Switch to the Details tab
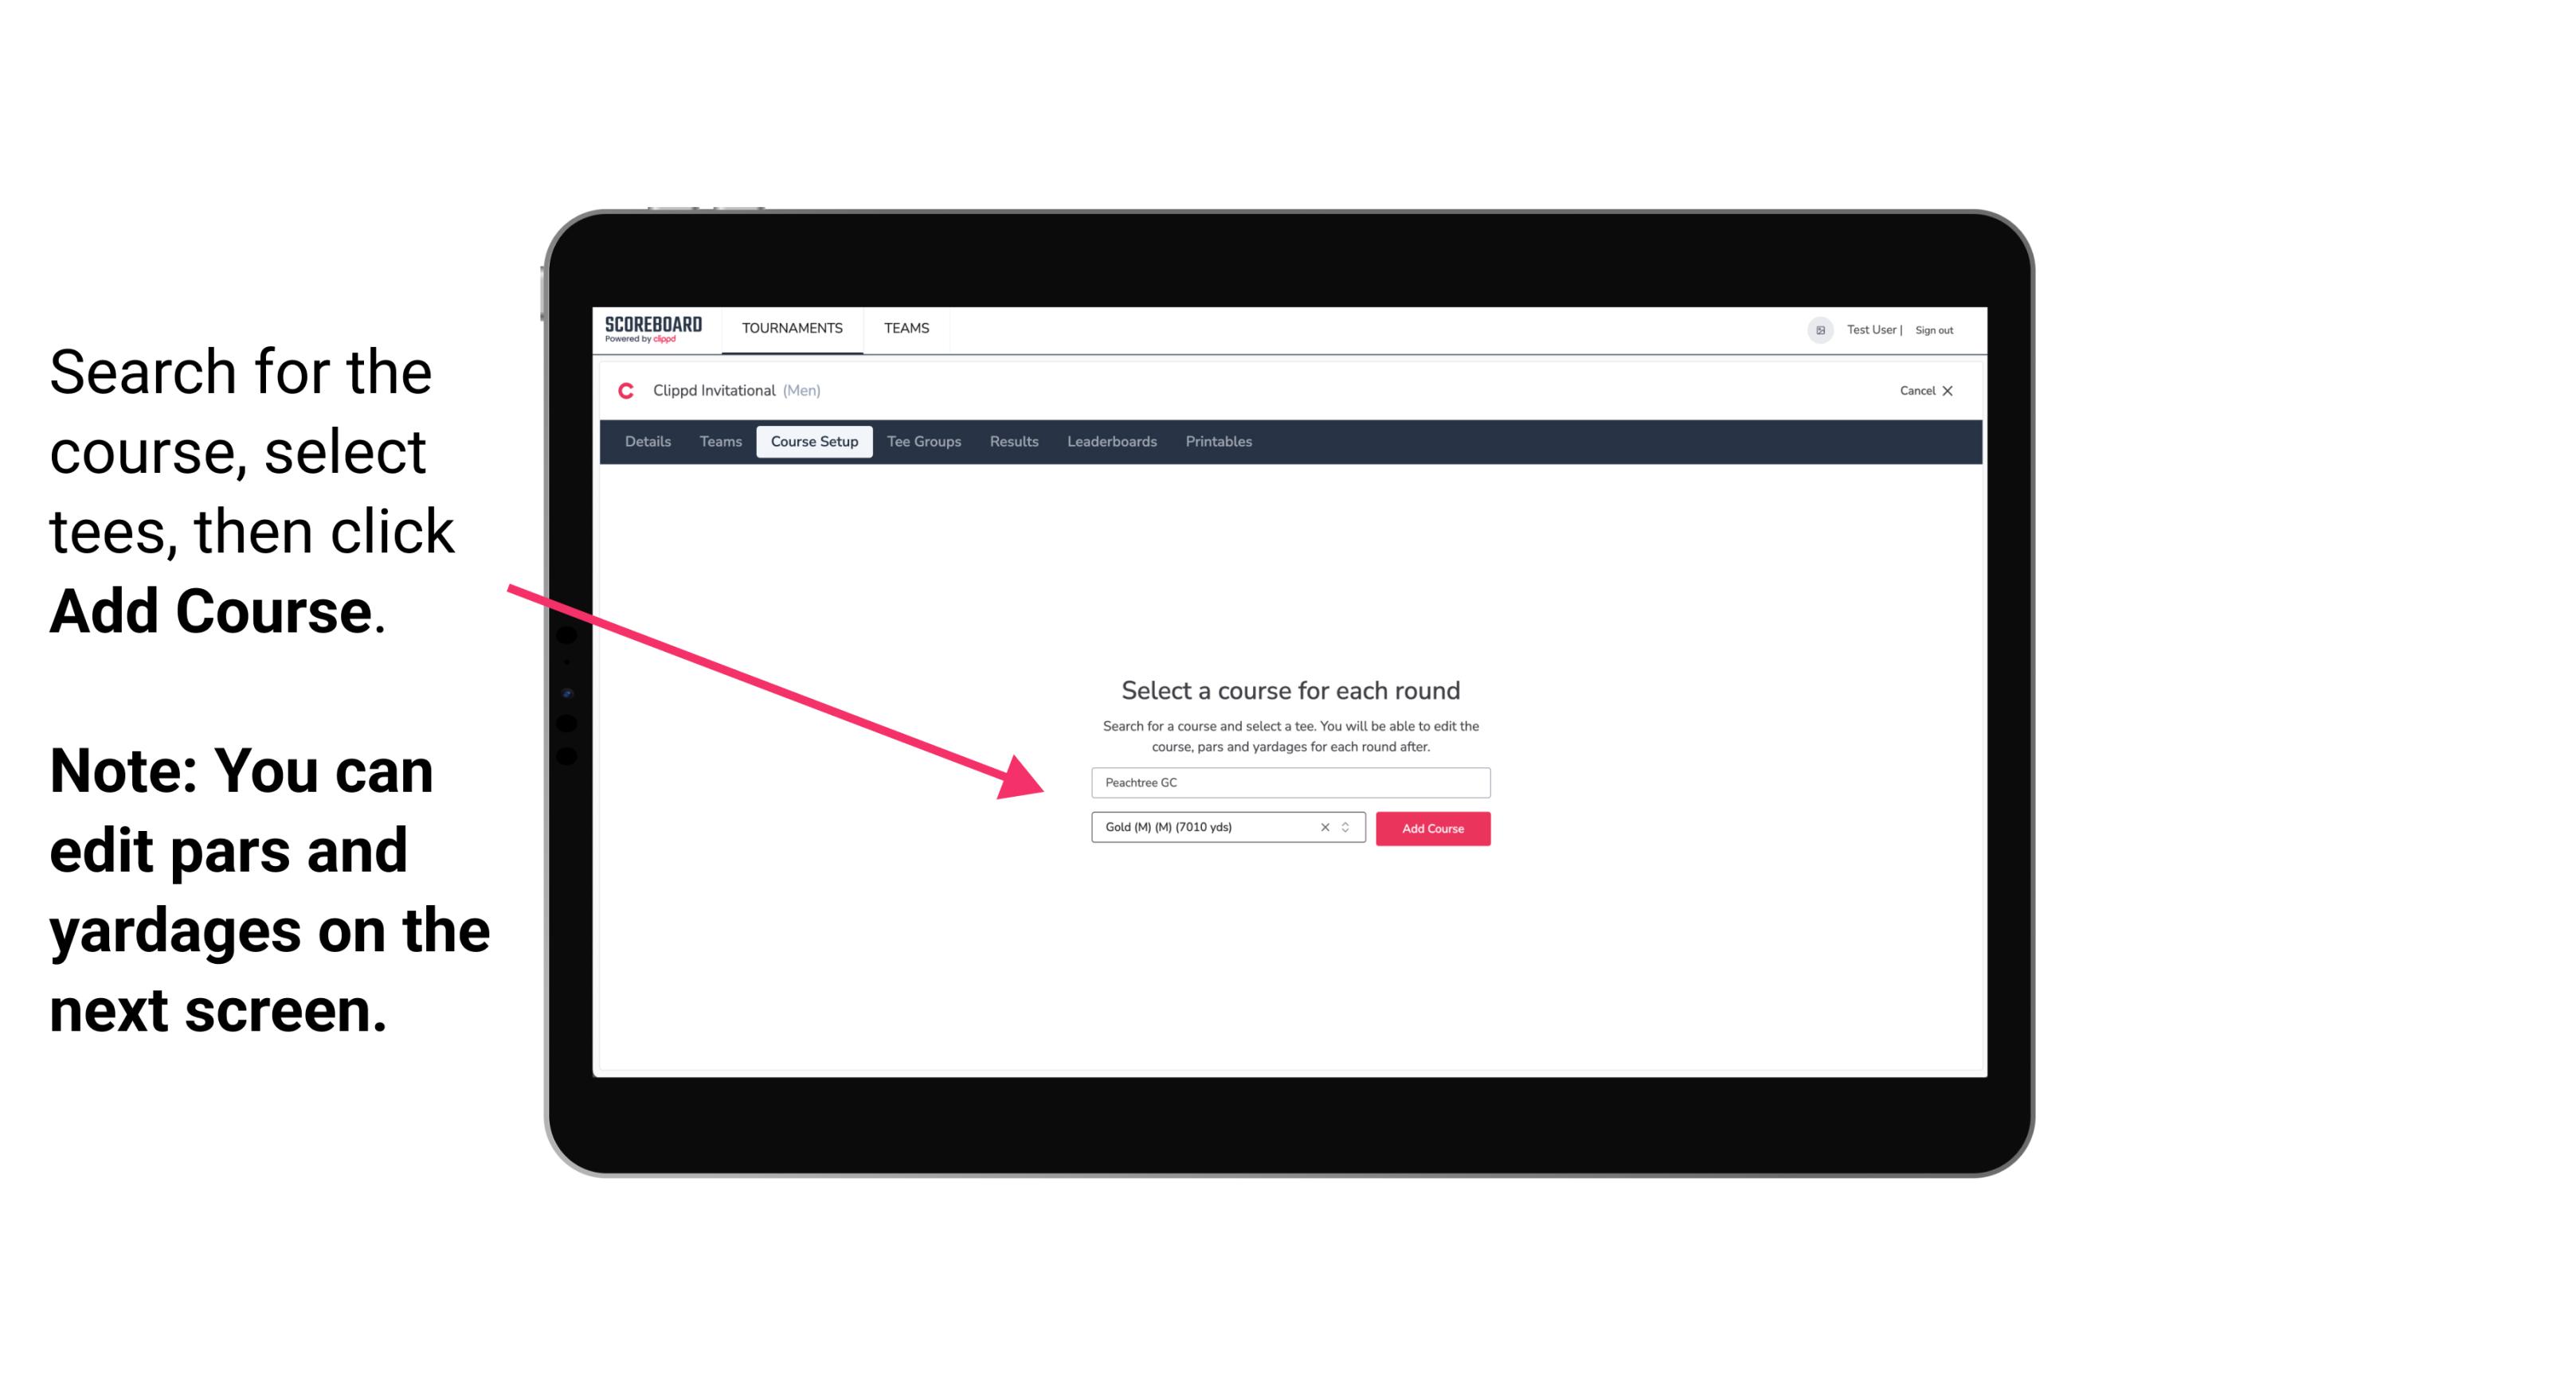This screenshot has width=2576, height=1385. click(x=647, y=442)
